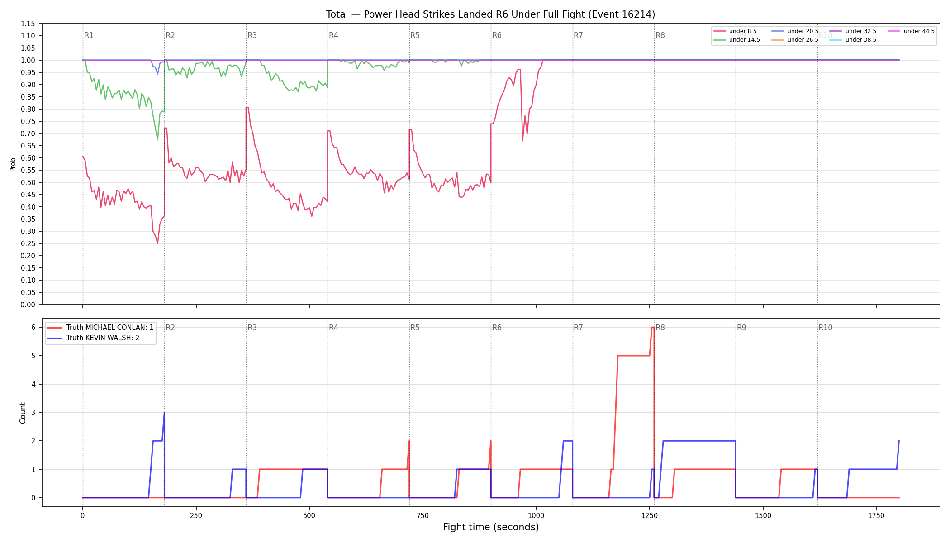Viewport: 950px width, 543px height.
Task: Click the R10 round label in Count chart
Action: (x=825, y=328)
